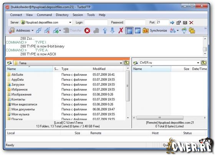Click the Remote column header in queue
Viewport: 215px width, 155px height.
[96, 133]
